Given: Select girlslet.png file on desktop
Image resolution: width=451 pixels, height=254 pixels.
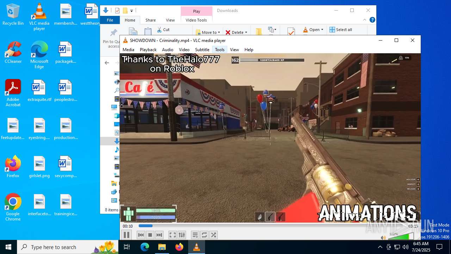Looking at the screenshot, I should [x=39, y=167].
